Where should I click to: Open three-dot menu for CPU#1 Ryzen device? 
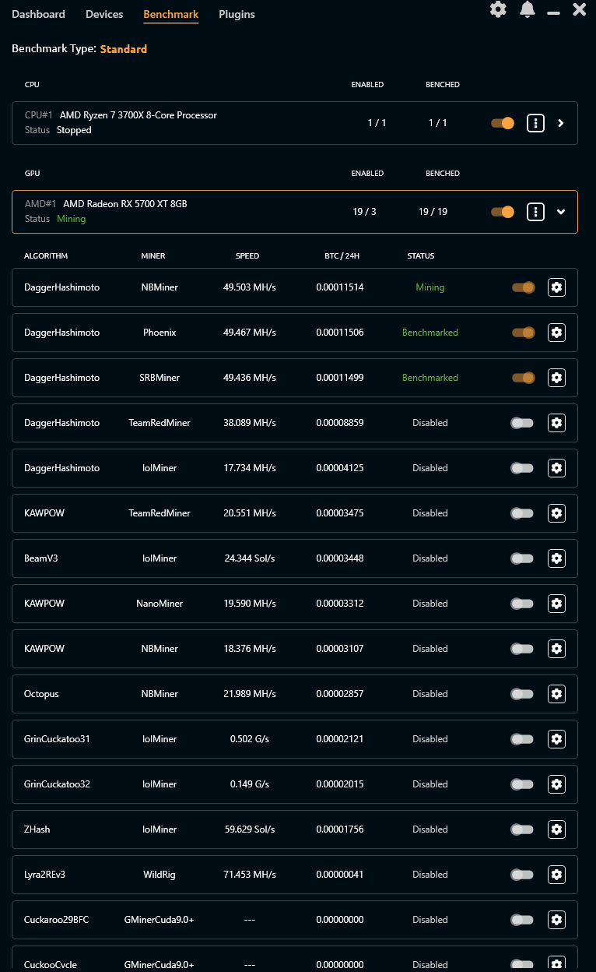point(535,123)
